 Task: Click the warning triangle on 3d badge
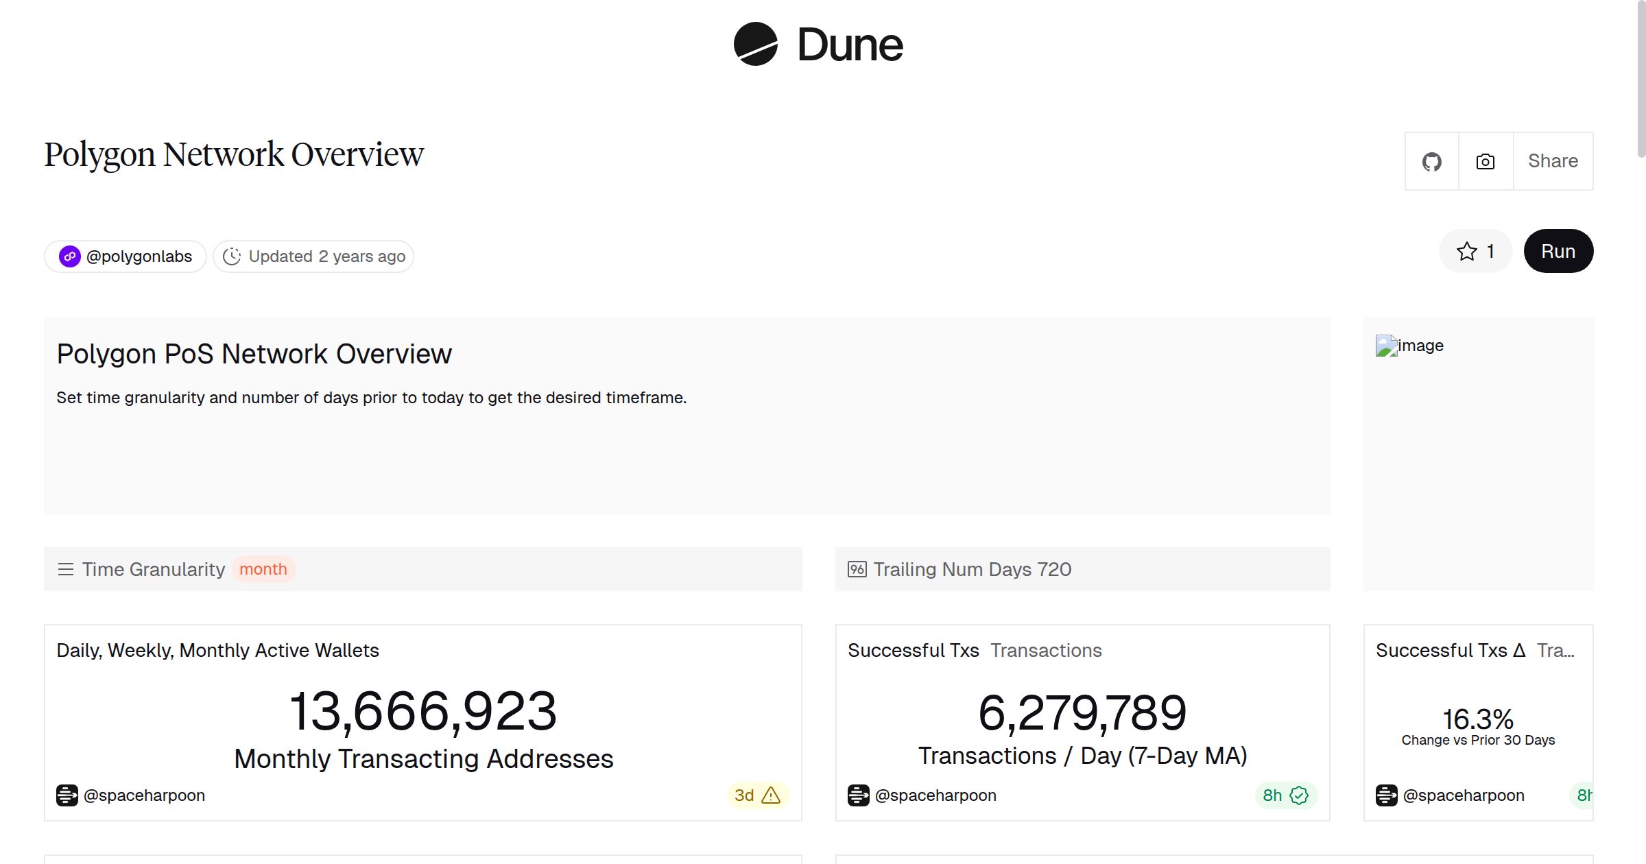point(771,795)
